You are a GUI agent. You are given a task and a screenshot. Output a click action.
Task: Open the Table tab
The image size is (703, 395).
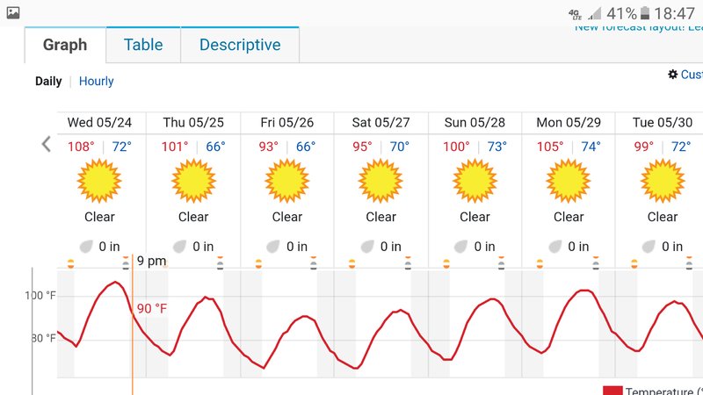pos(143,45)
